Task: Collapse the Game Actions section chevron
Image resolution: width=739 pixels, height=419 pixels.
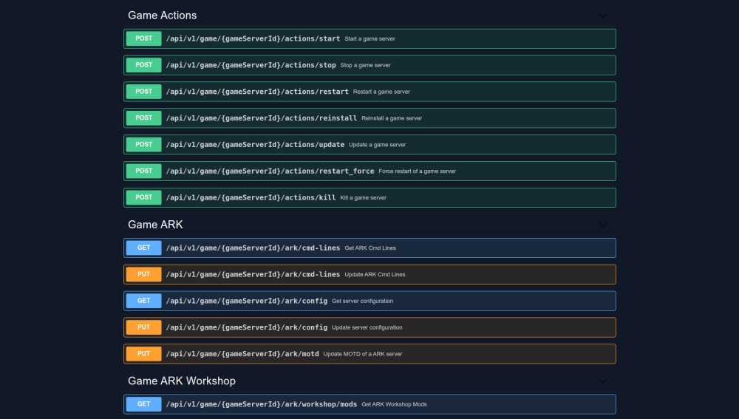Action: click(x=602, y=16)
